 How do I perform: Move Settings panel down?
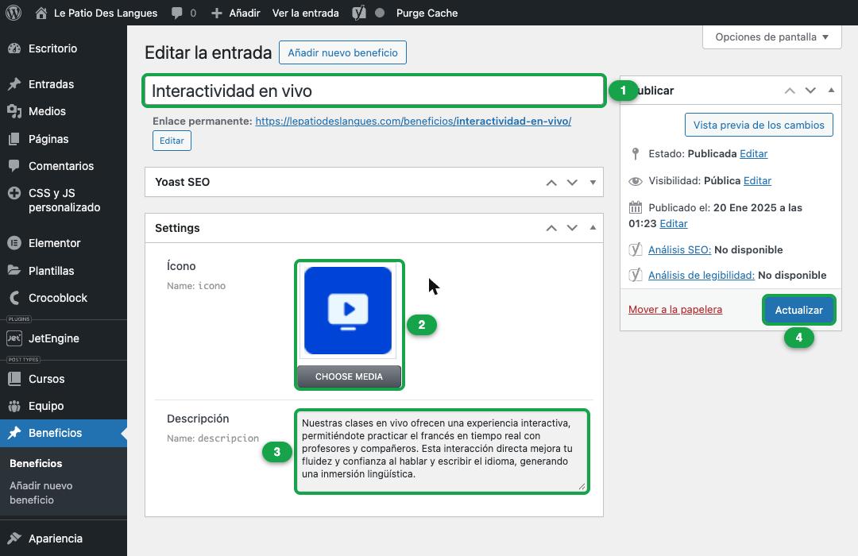pos(572,228)
